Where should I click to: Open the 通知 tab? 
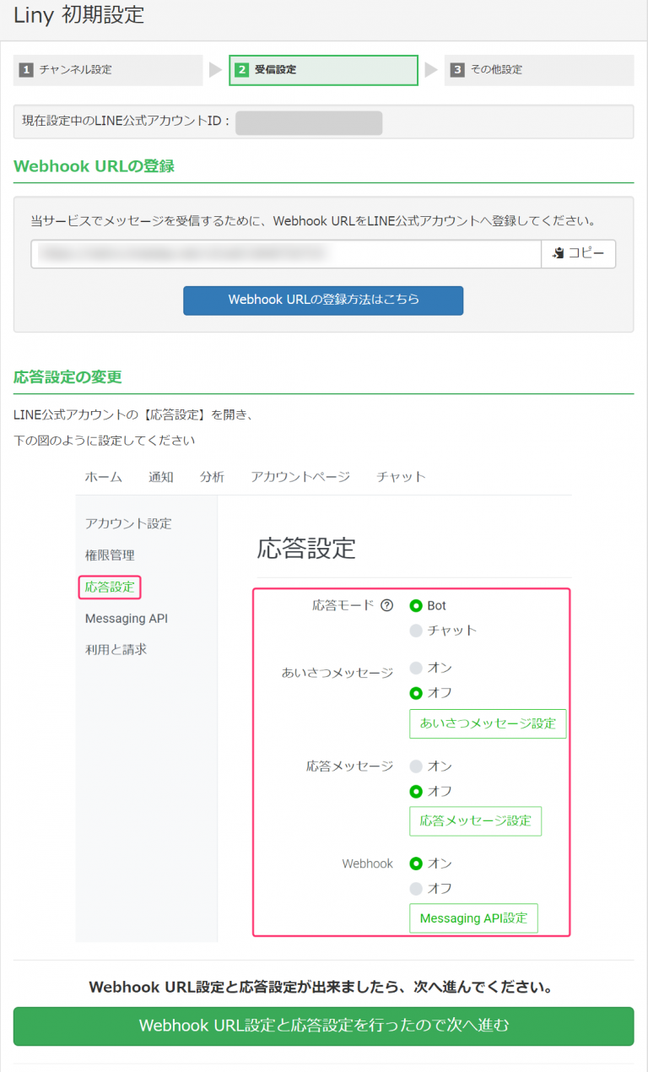(161, 477)
